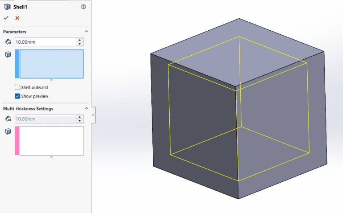343x213 pixels.
Task: Click the faces to remove cube icon
Action: click(x=8, y=54)
